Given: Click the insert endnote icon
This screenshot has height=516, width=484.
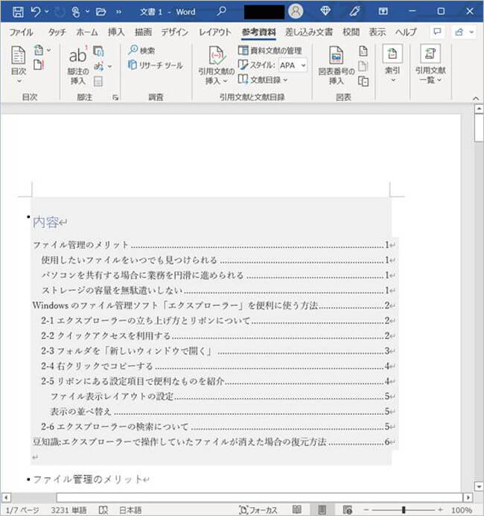Looking at the screenshot, I should tap(98, 51).
